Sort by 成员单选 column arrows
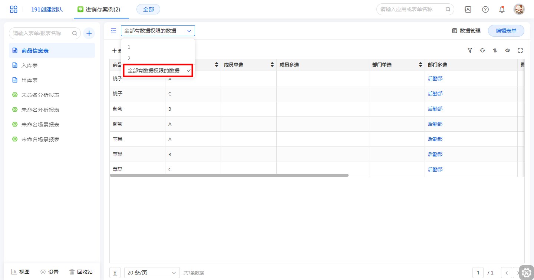This screenshot has width=534, height=280. [272, 65]
